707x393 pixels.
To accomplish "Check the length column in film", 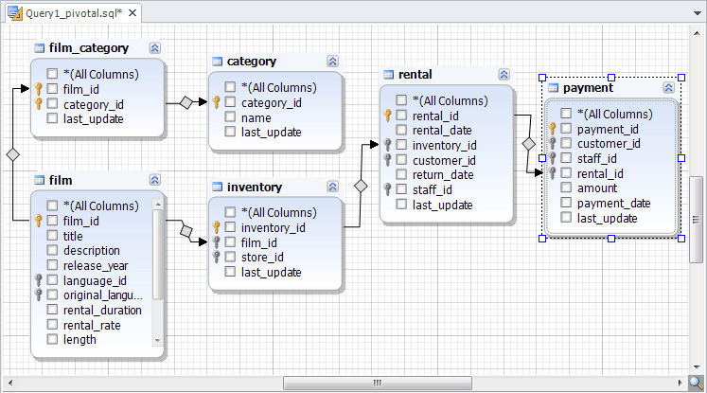I will coord(52,339).
